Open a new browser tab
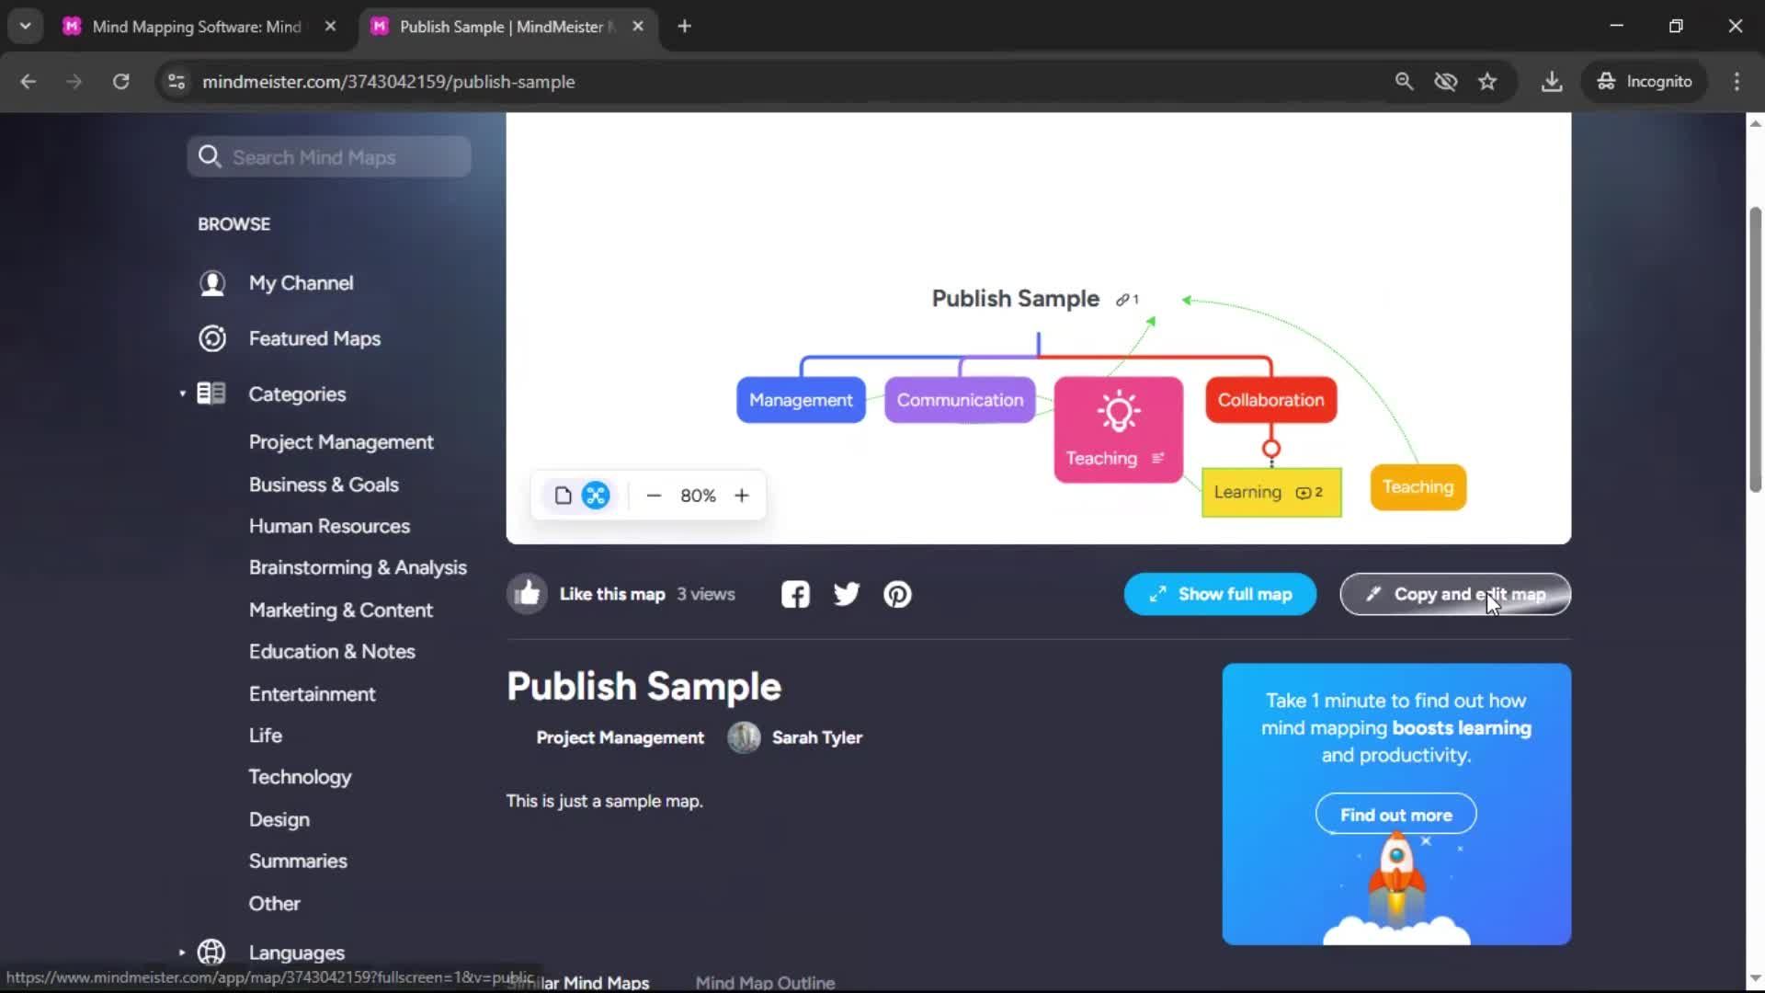This screenshot has height=993, width=1765. click(x=684, y=27)
